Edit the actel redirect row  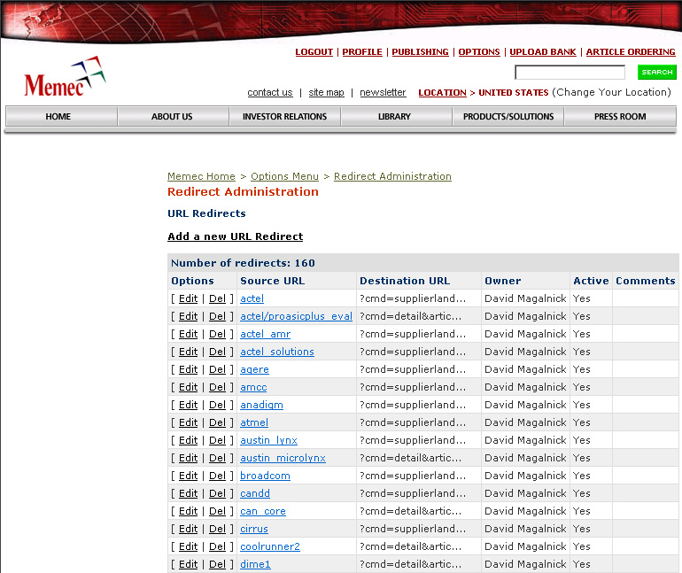coord(188,298)
